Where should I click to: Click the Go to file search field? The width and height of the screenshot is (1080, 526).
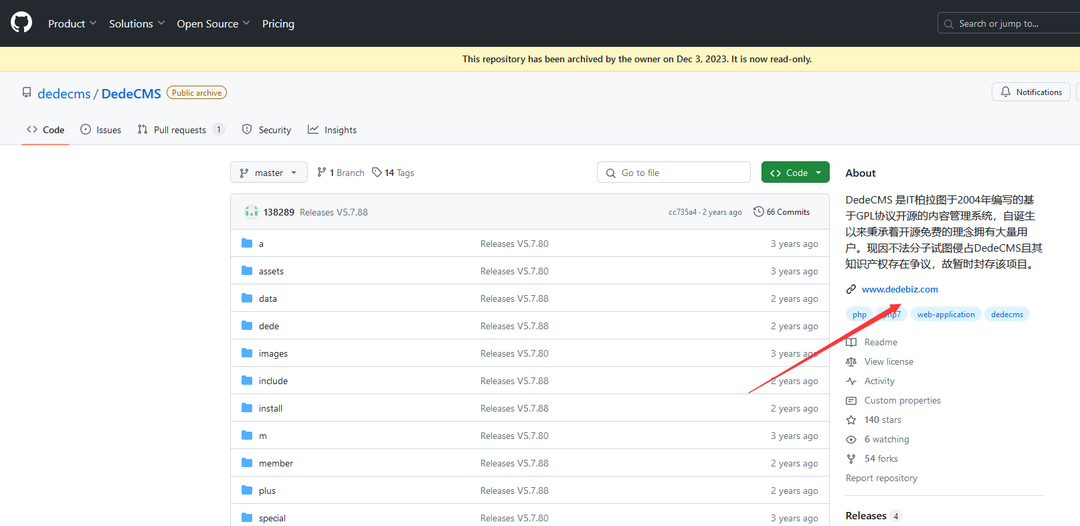point(674,172)
